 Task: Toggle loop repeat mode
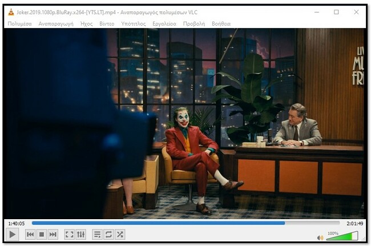pos(108,235)
